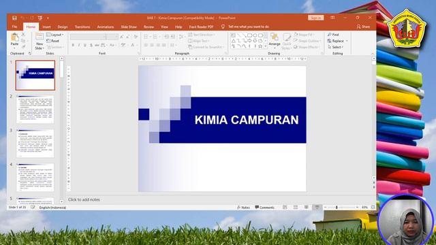Switch to the Transitions tab
This screenshot has width=436, height=245.
tap(82, 27)
